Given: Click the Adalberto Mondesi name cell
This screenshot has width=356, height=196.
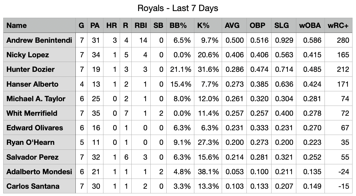Looking at the screenshot, I should pos(39,172).
